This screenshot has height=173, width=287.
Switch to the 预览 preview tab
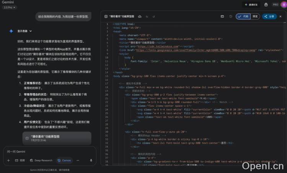[x=255, y=16]
